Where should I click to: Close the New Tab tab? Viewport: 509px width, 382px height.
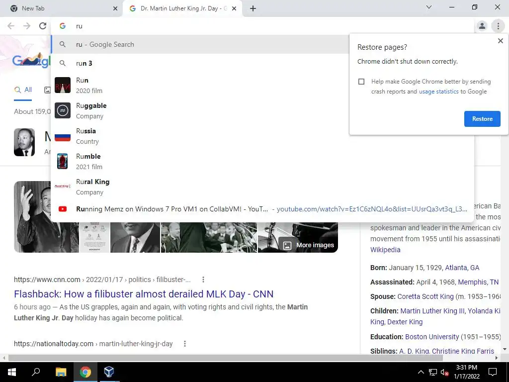[x=115, y=8]
